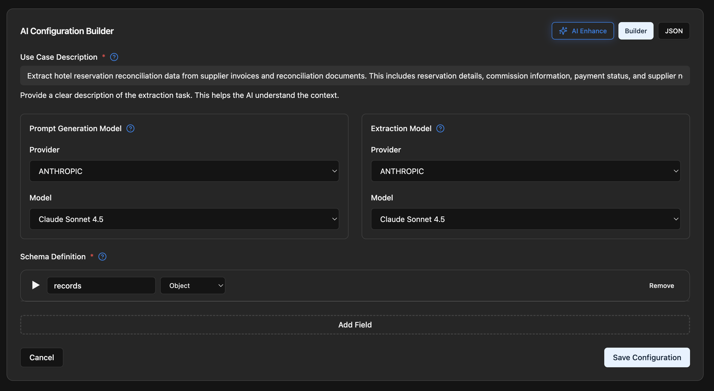Screen dimensions: 714x391
Task: Open help icon for Use Case Description
Action: (114, 57)
